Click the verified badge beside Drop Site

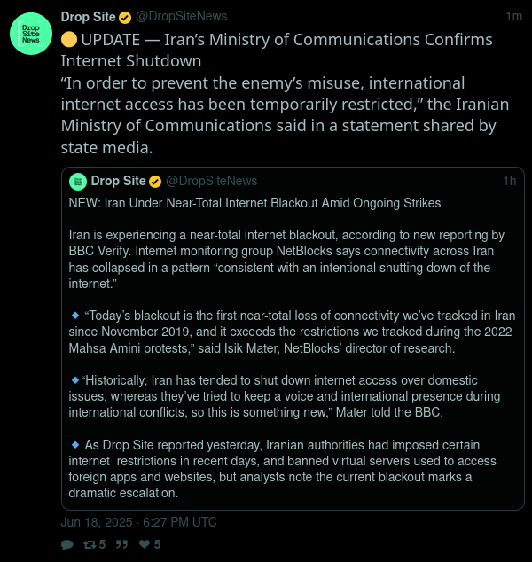coord(125,17)
